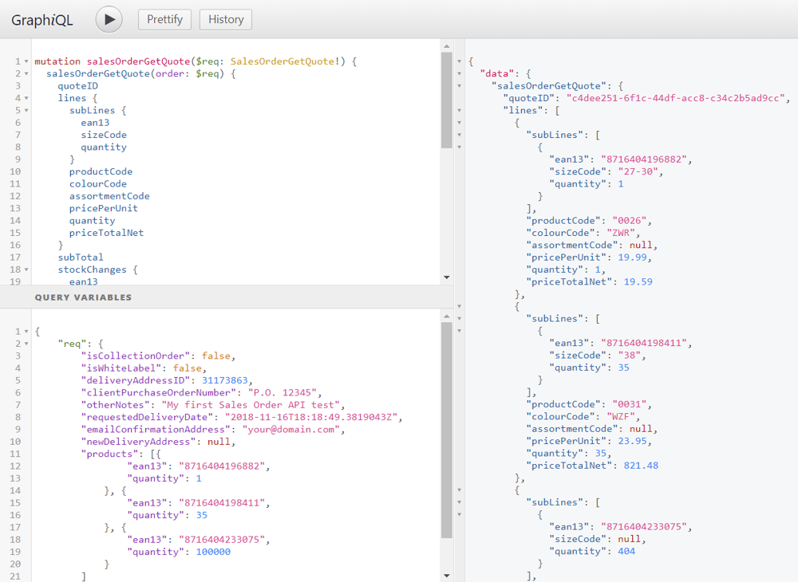Click priceTotalNet value 821.48 in the result
The image size is (798, 582).
click(x=642, y=466)
